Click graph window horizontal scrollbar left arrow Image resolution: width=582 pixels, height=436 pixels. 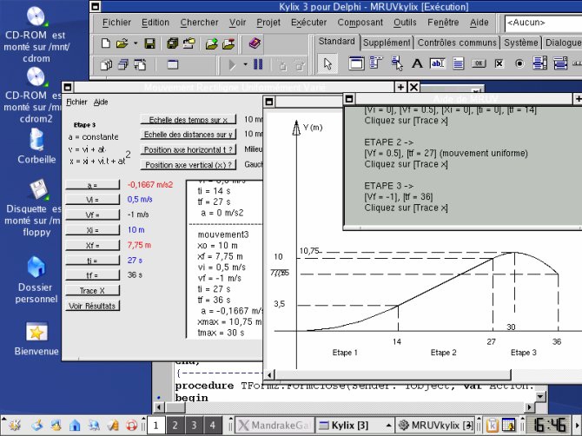(270, 375)
